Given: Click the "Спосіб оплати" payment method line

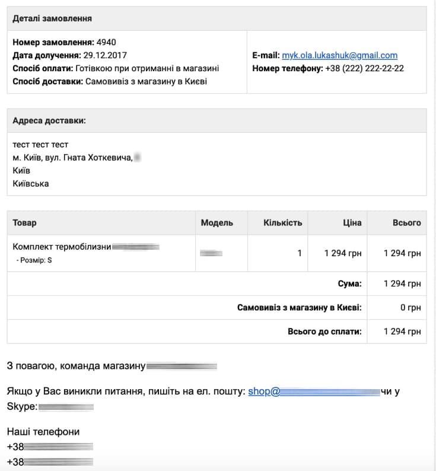Looking at the screenshot, I should [116, 68].
